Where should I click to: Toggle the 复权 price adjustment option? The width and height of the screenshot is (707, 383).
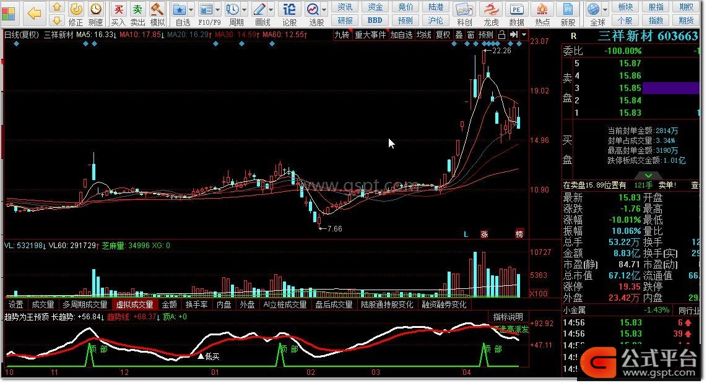(443, 35)
